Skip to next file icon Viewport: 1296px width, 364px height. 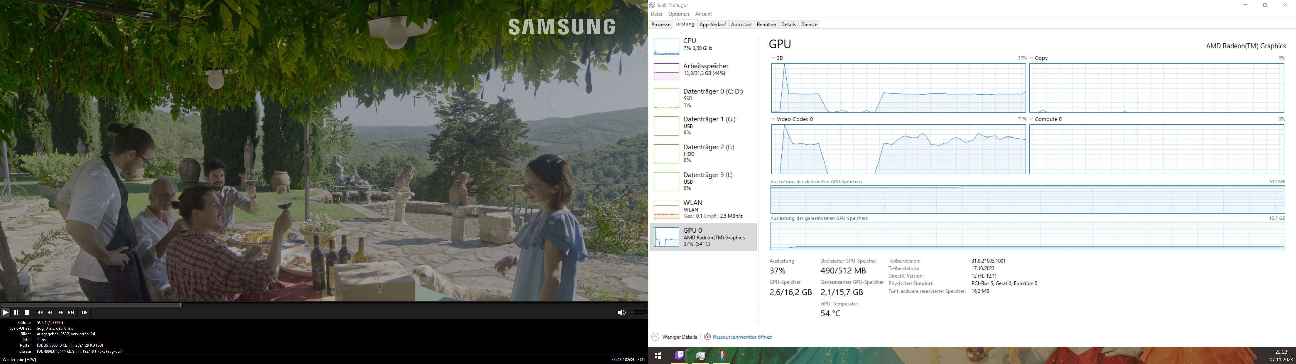pos(72,313)
